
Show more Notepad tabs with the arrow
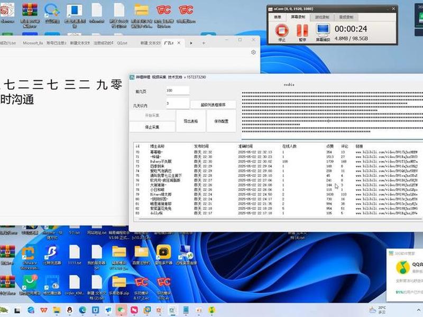tap(191, 43)
